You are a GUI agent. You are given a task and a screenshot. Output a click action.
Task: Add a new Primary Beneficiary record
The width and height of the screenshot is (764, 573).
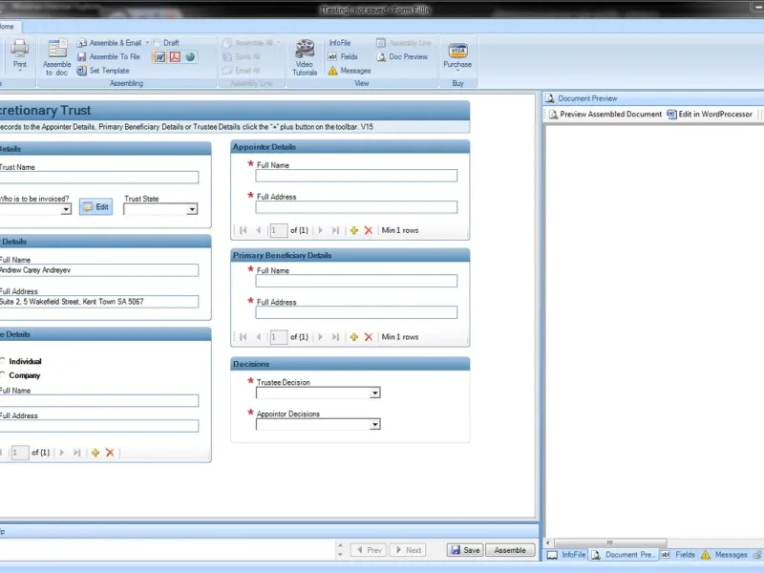[x=354, y=337]
